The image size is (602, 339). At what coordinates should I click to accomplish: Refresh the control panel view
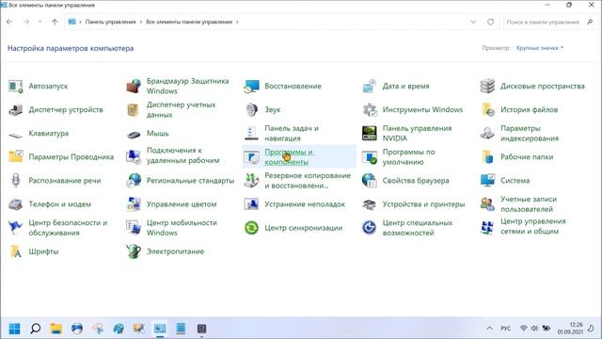(490, 22)
